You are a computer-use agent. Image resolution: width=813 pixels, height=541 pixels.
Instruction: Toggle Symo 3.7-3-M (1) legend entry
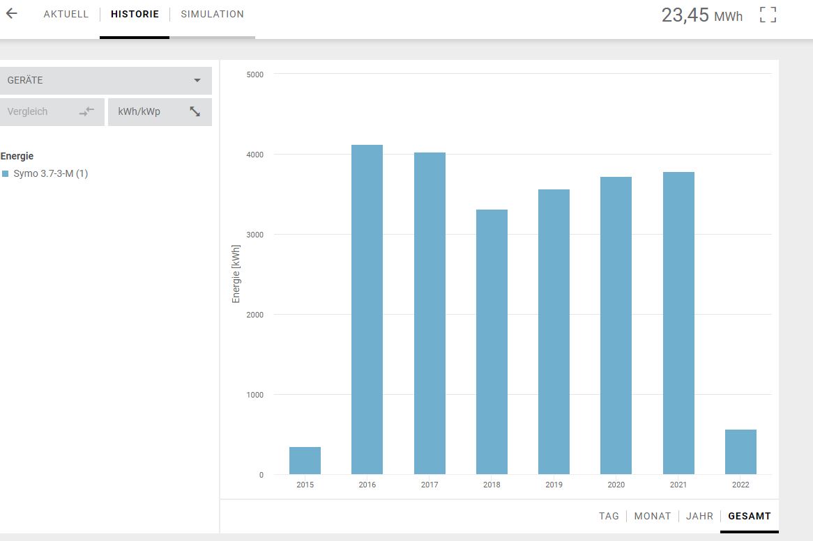point(50,174)
